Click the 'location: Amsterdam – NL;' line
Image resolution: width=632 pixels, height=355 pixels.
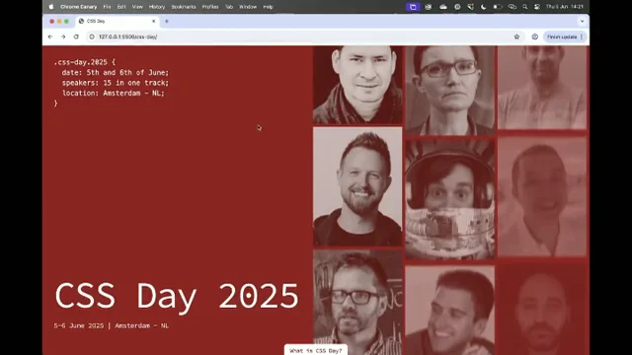point(114,93)
